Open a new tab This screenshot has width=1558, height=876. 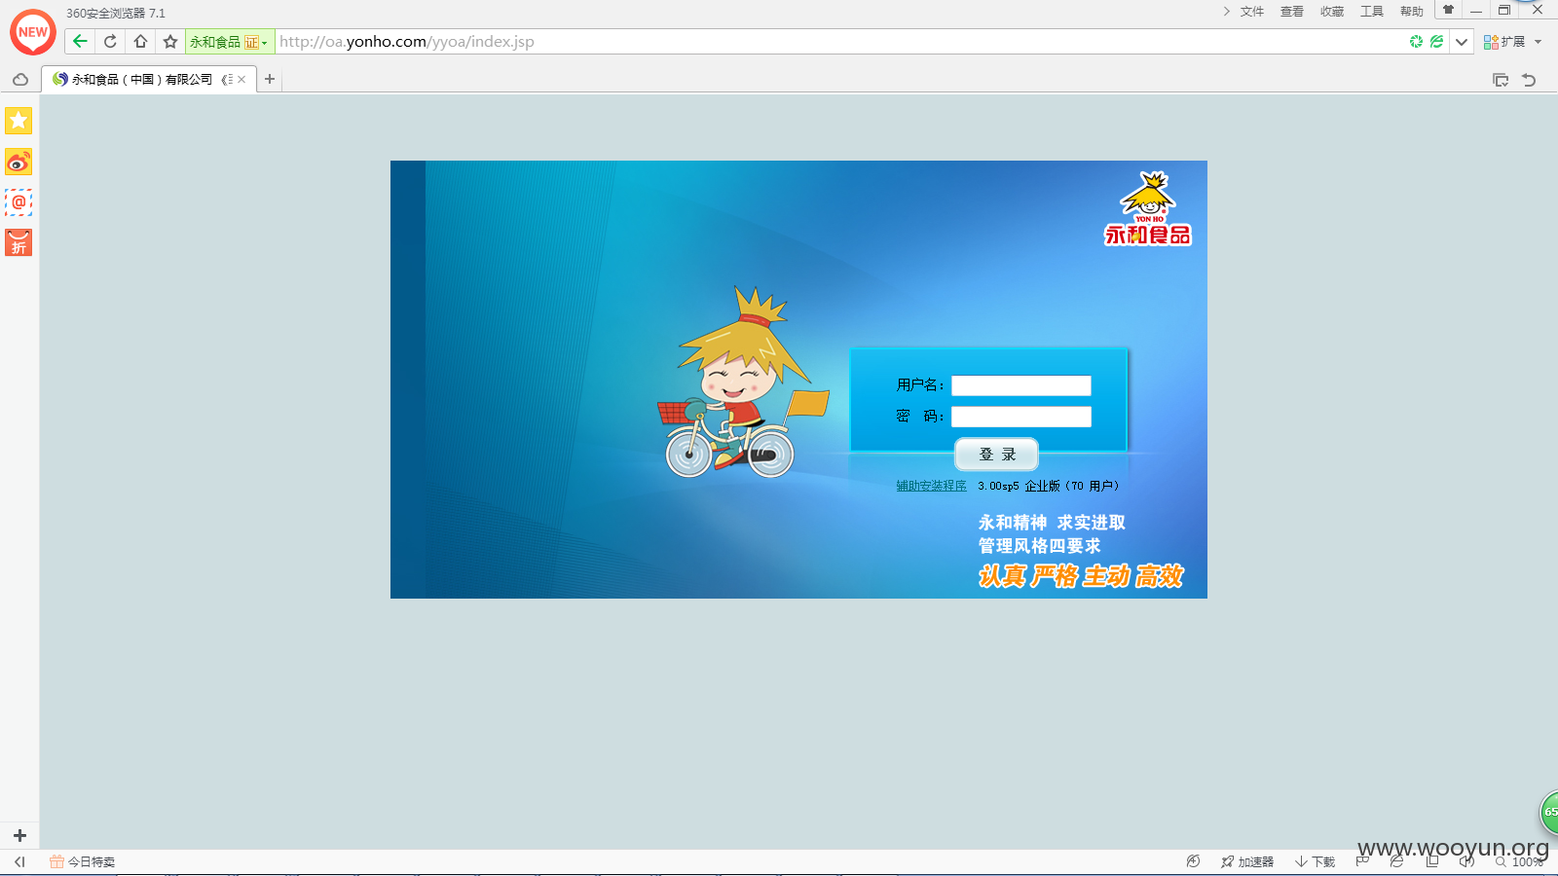click(270, 80)
